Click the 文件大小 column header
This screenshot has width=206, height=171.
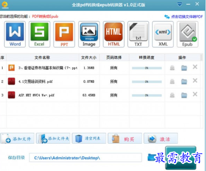[89, 57]
